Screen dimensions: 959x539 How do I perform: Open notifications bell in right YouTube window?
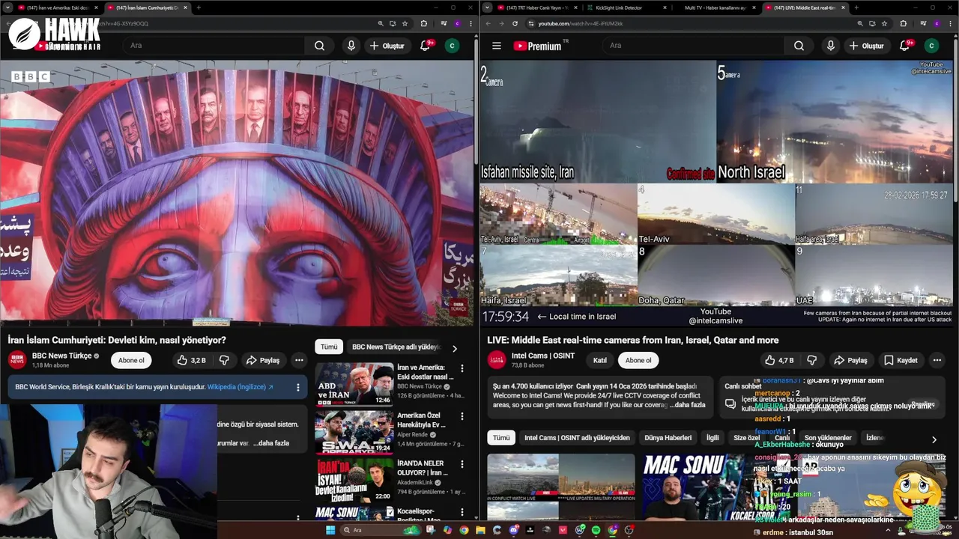(x=904, y=46)
